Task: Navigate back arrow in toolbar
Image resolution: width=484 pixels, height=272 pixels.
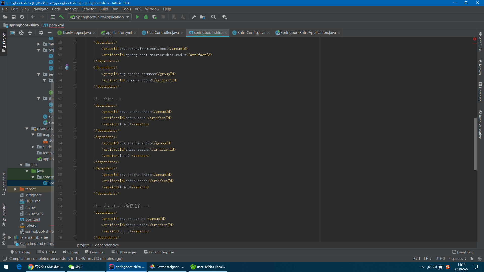Action: click(x=33, y=17)
